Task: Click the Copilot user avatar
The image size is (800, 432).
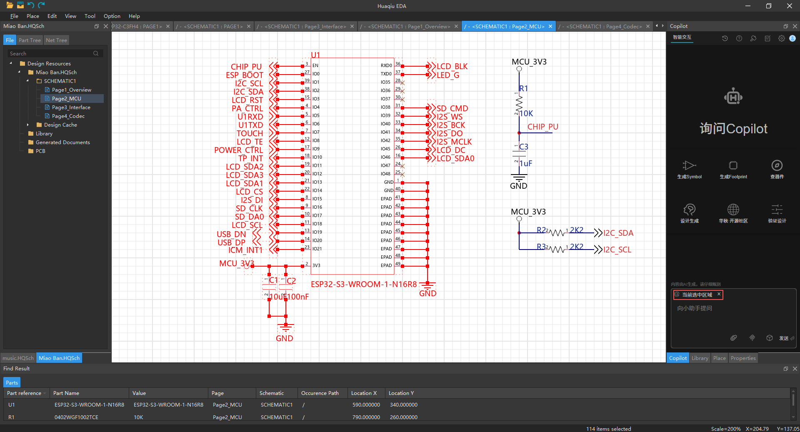Action: 792,38
